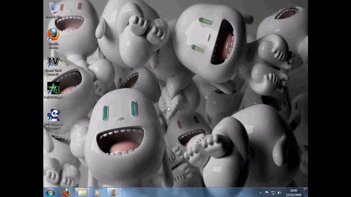Select the Call of Duty 4 shortcut
This screenshot has width=351, height=197.
pyautogui.click(x=54, y=90)
